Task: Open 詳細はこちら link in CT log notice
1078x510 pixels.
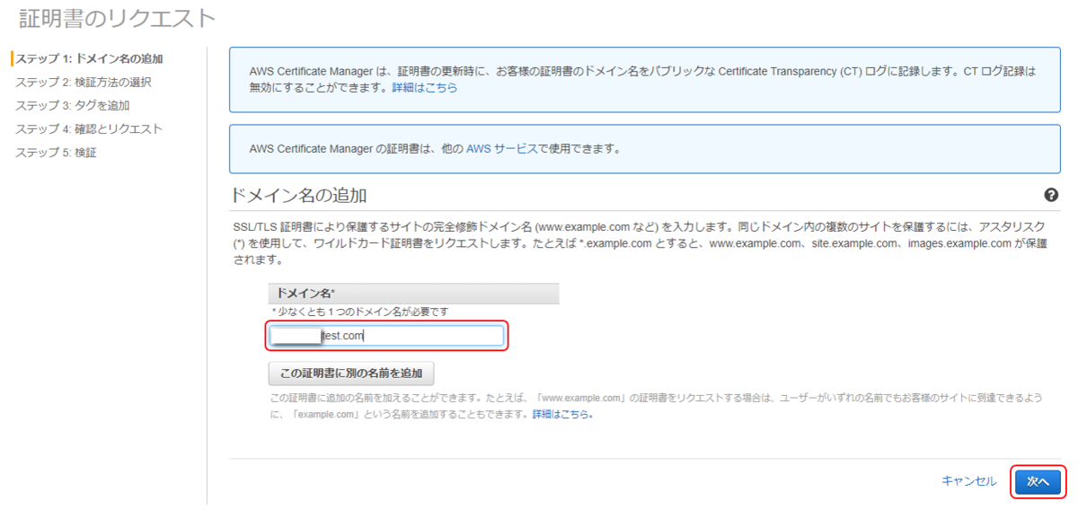Action: (424, 88)
